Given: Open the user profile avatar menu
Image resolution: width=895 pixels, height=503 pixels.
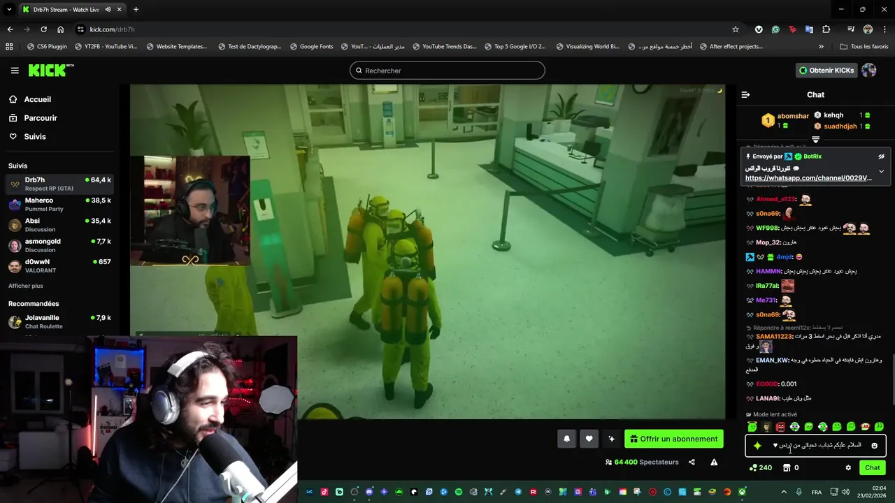Looking at the screenshot, I should tap(869, 71).
